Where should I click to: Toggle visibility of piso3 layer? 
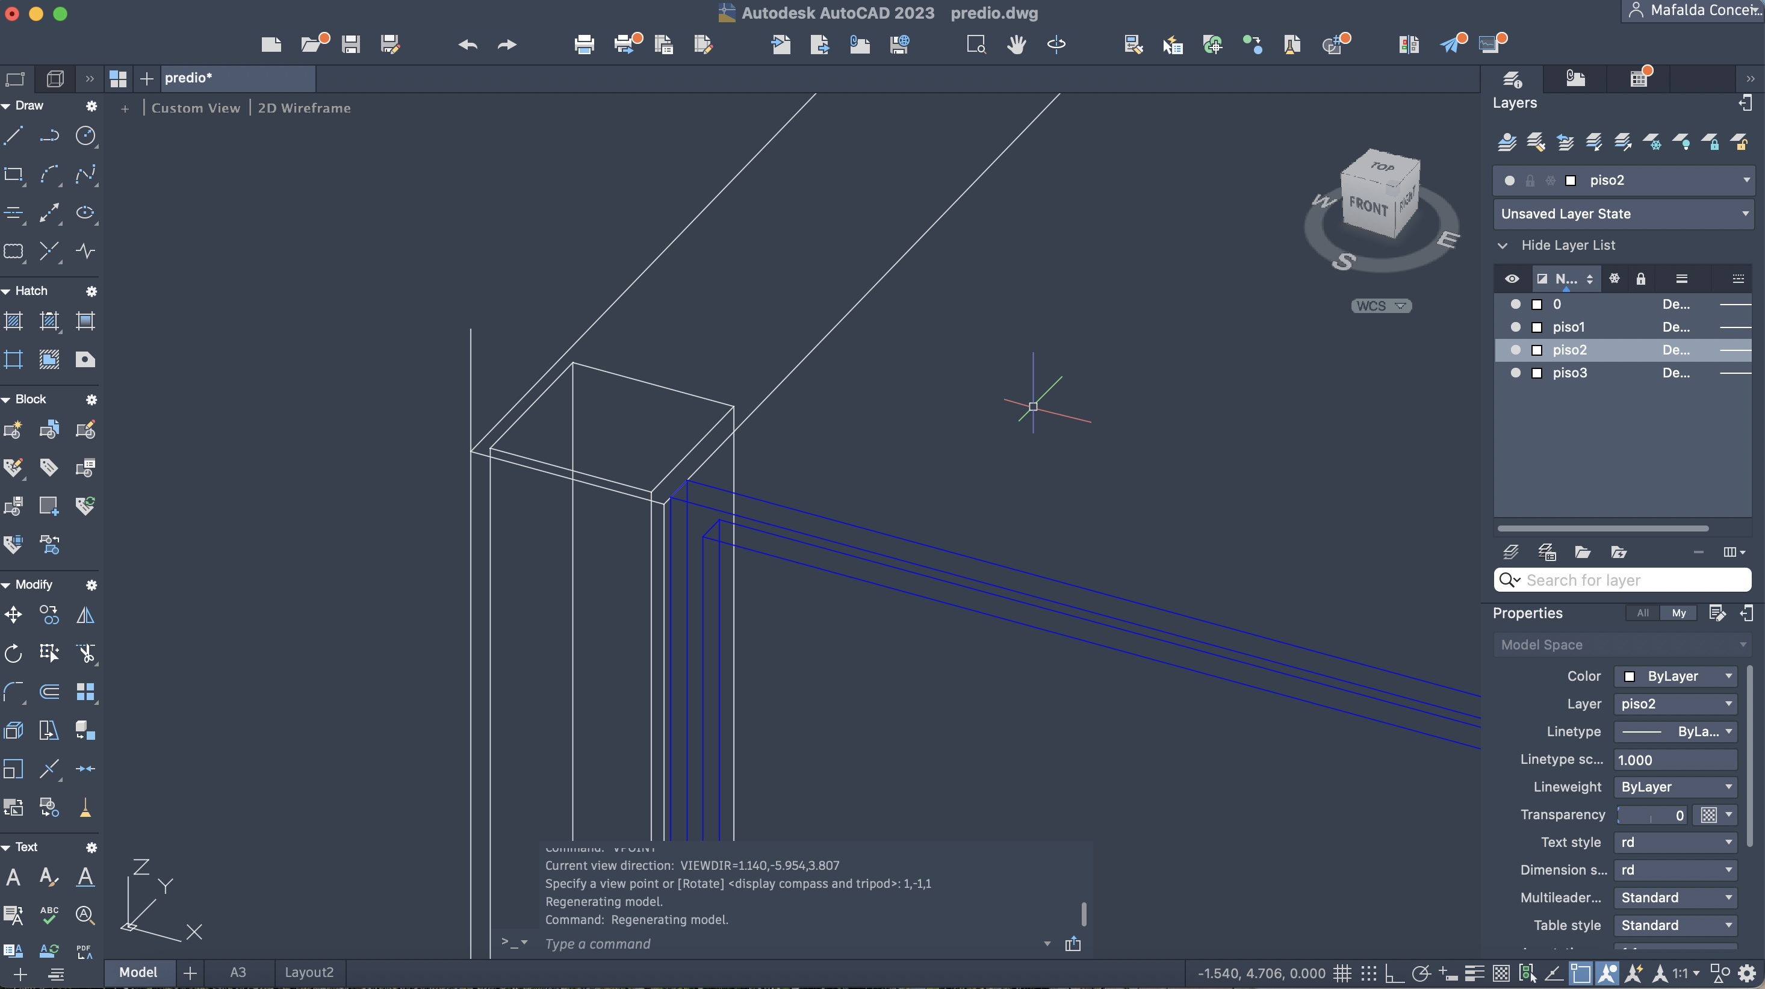[1516, 373]
